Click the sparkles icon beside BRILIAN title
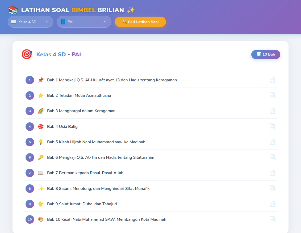 pyautogui.click(x=131, y=10)
